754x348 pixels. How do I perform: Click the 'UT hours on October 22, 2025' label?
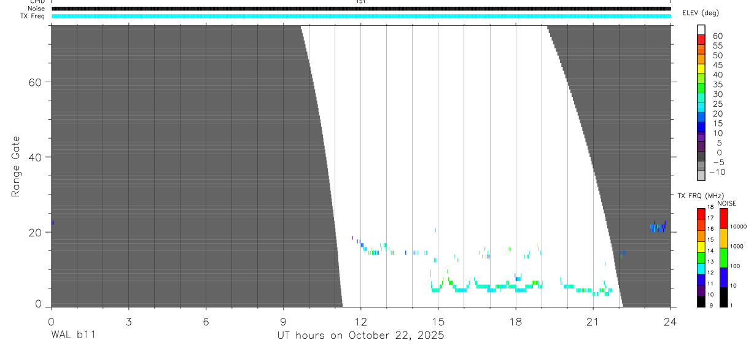360,336
